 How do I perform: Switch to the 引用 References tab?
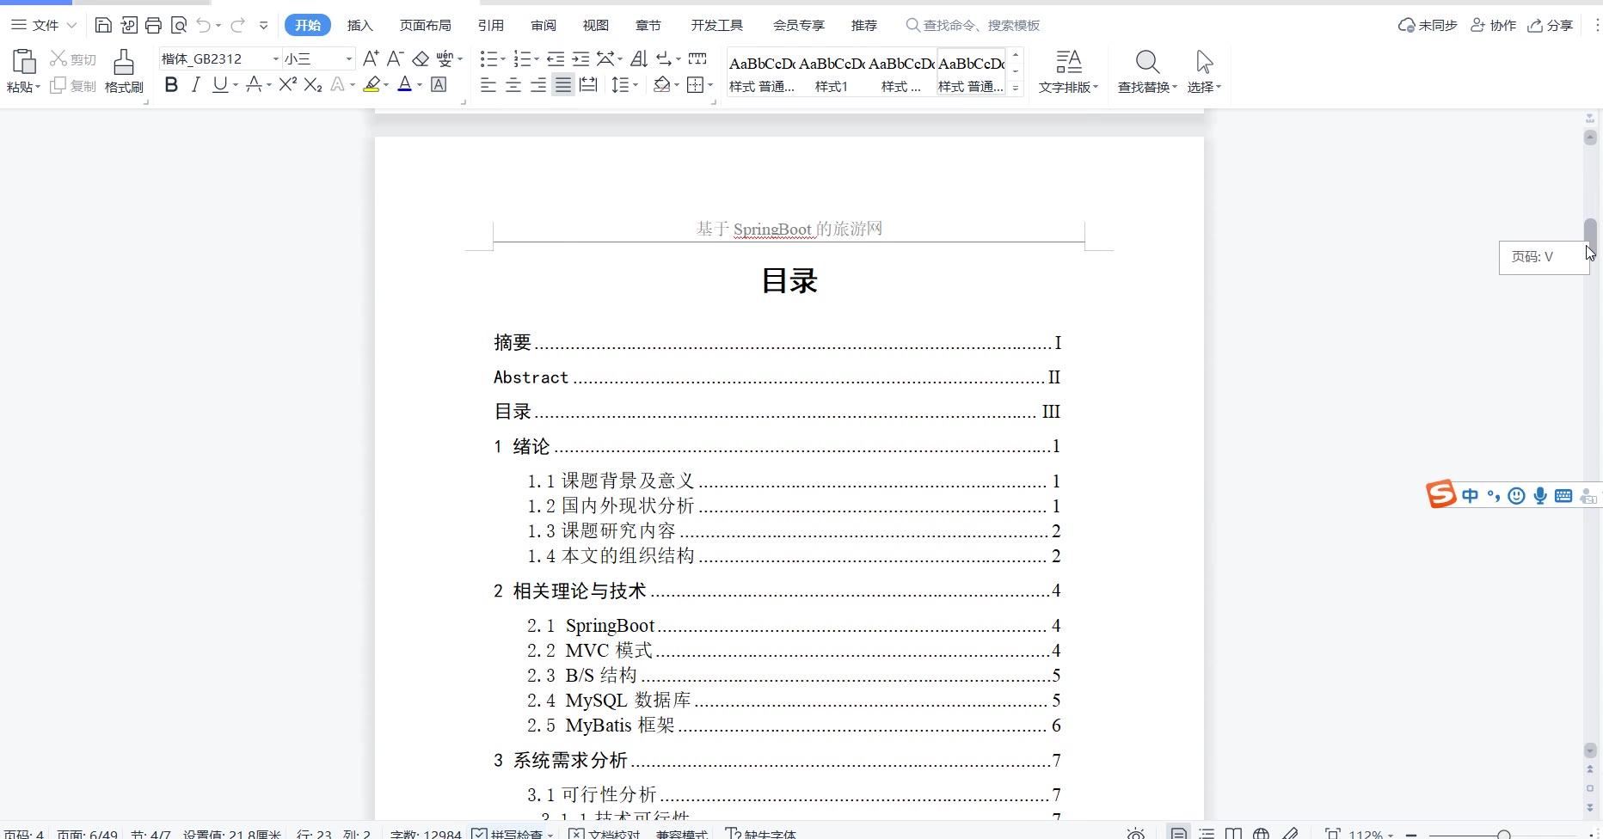point(490,25)
